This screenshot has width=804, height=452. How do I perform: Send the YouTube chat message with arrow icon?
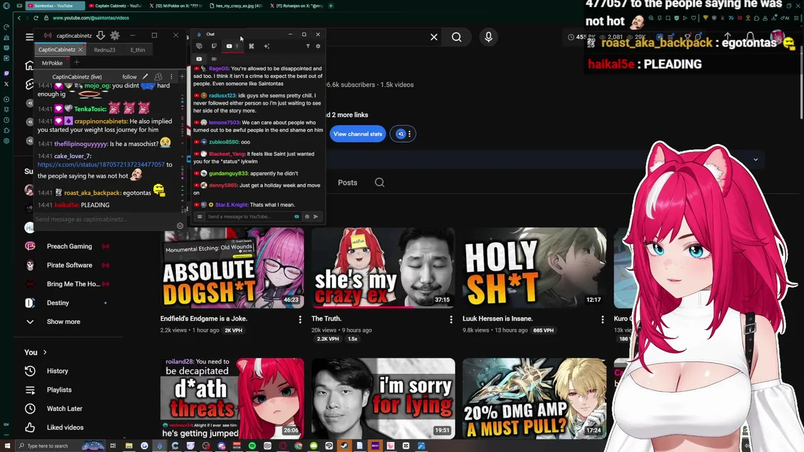coord(316,217)
